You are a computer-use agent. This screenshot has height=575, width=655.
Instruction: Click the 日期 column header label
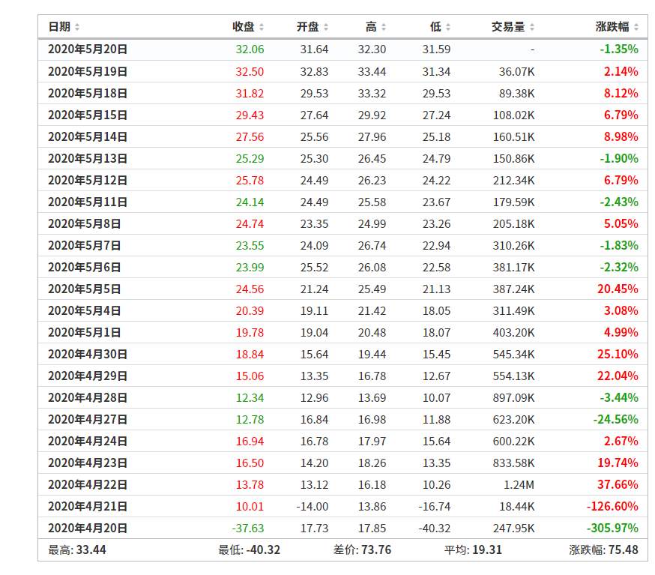(x=59, y=27)
